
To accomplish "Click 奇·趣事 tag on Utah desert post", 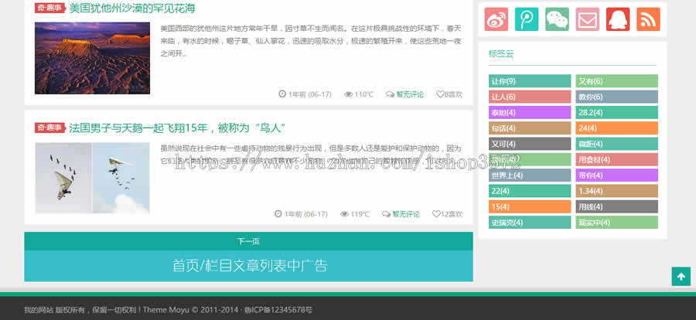I will pyautogui.click(x=50, y=8).
